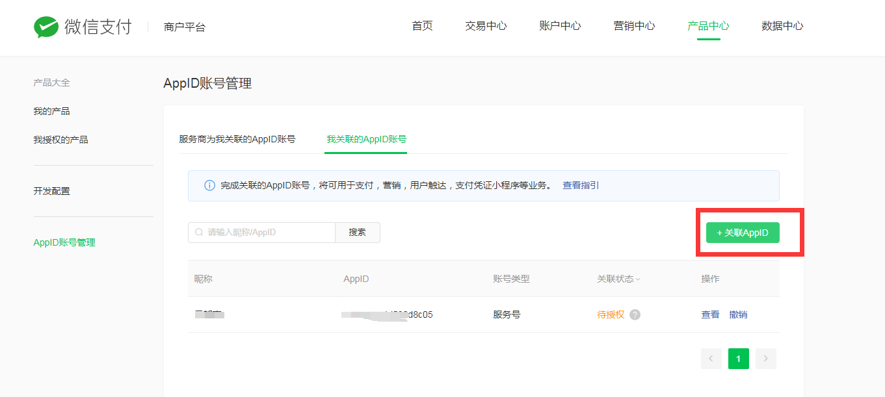
Task: Click the 产品大全 sidebar heading
Action: pyautogui.click(x=51, y=83)
